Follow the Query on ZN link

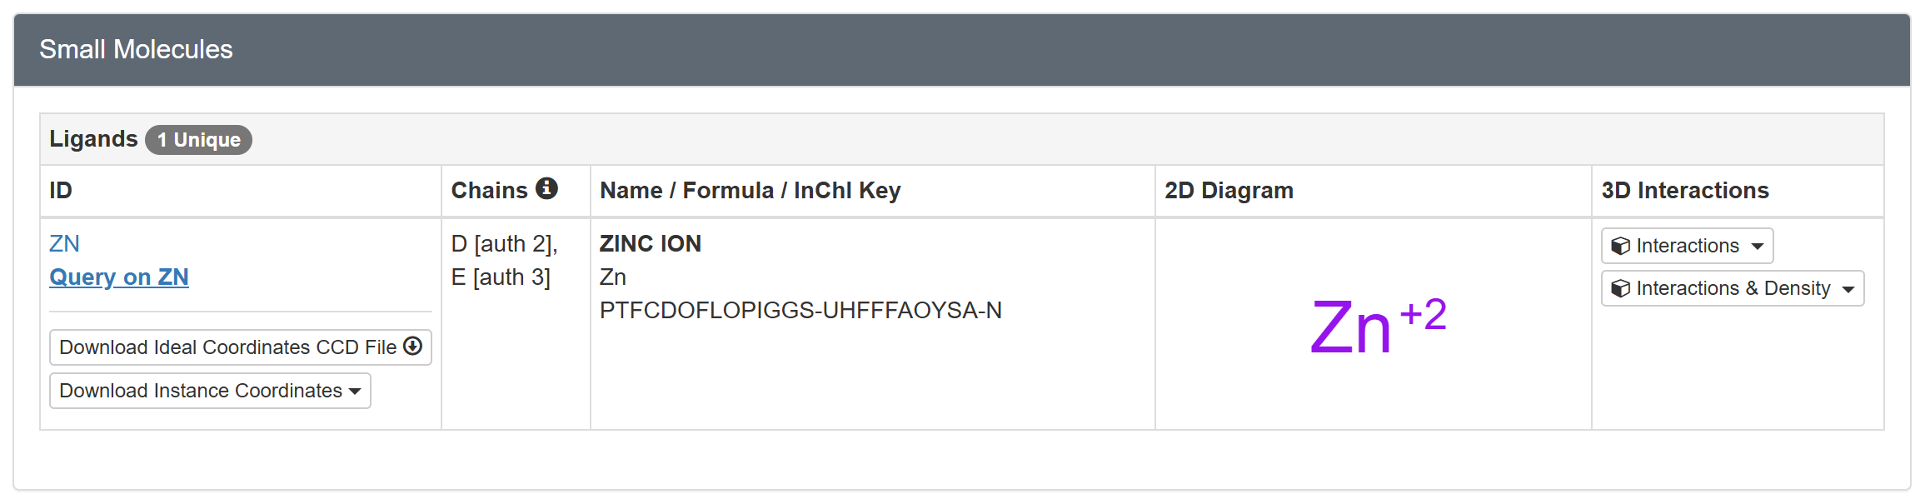[x=119, y=277]
